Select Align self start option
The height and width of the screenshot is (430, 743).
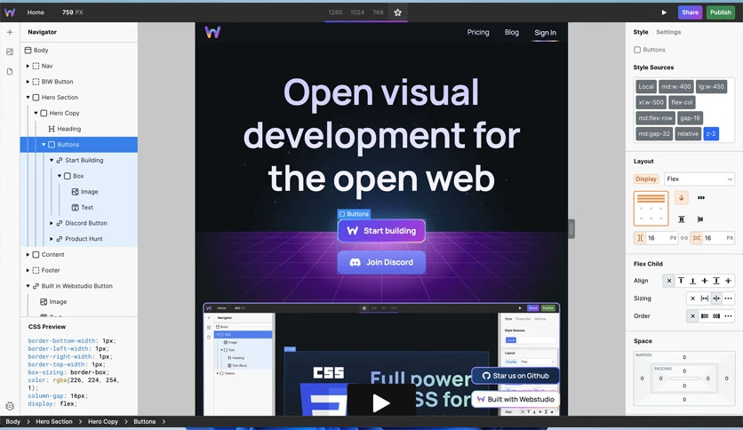tap(681, 281)
